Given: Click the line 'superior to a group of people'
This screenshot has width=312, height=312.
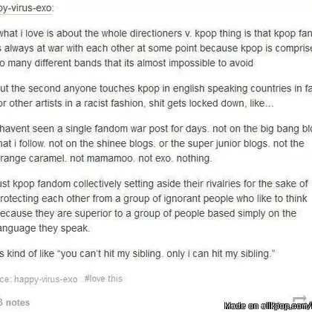Looking at the screenshot, I should pos(149,213).
